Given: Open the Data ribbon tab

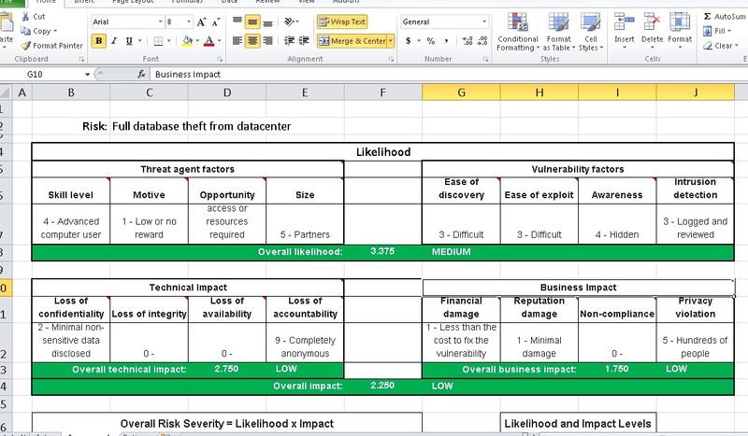Looking at the screenshot, I should pyautogui.click(x=229, y=3).
